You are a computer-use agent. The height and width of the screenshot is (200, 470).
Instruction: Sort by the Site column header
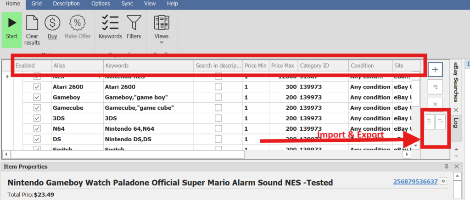coord(406,66)
